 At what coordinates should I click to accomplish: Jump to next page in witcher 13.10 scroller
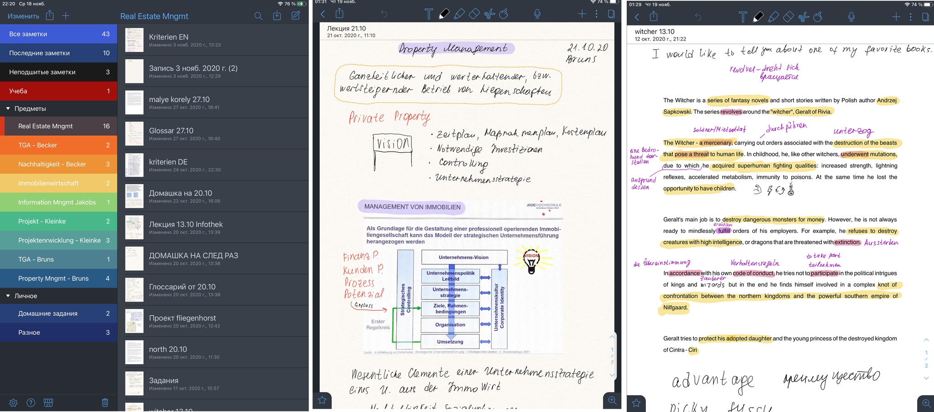926,378
